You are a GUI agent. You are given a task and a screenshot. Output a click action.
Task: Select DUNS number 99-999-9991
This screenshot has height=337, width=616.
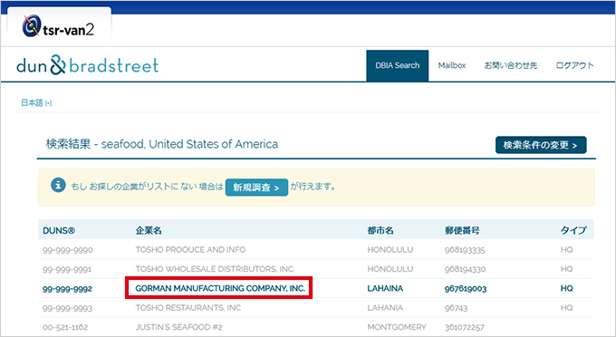coord(67,269)
